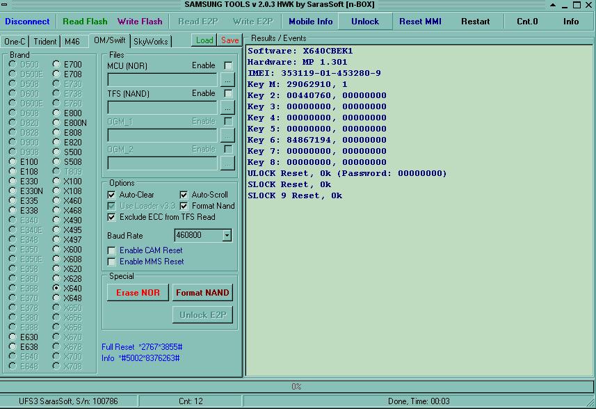Pick the E108 model radio button

coord(13,171)
